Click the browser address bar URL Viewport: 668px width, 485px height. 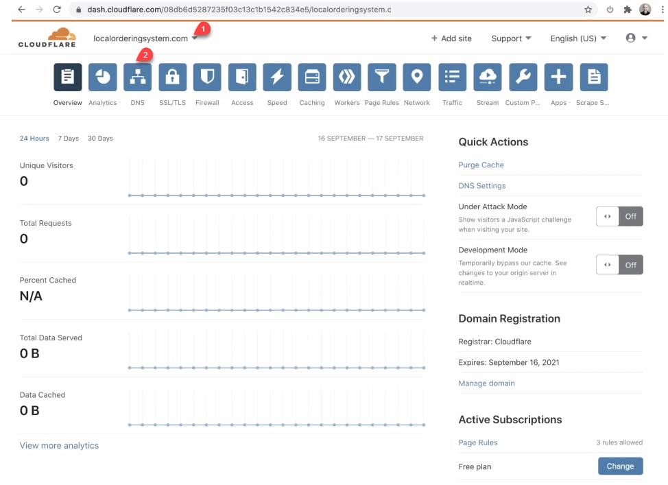tap(239, 10)
